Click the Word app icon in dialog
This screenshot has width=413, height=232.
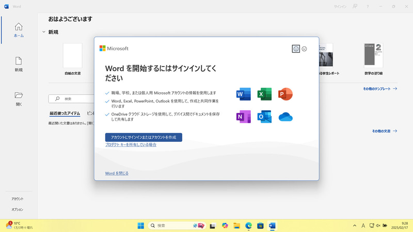pyautogui.click(x=243, y=94)
